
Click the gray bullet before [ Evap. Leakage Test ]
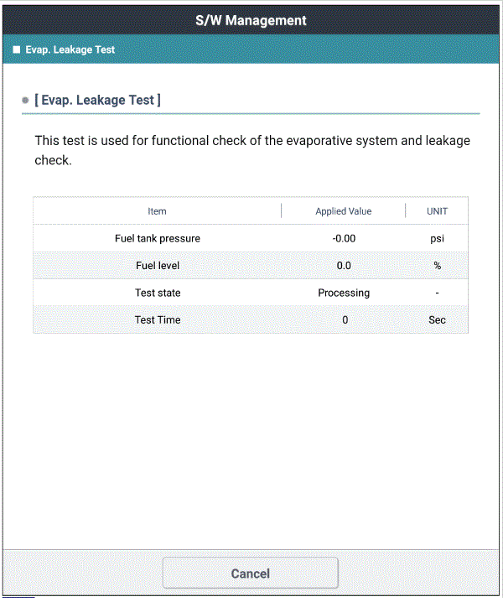[25, 101]
